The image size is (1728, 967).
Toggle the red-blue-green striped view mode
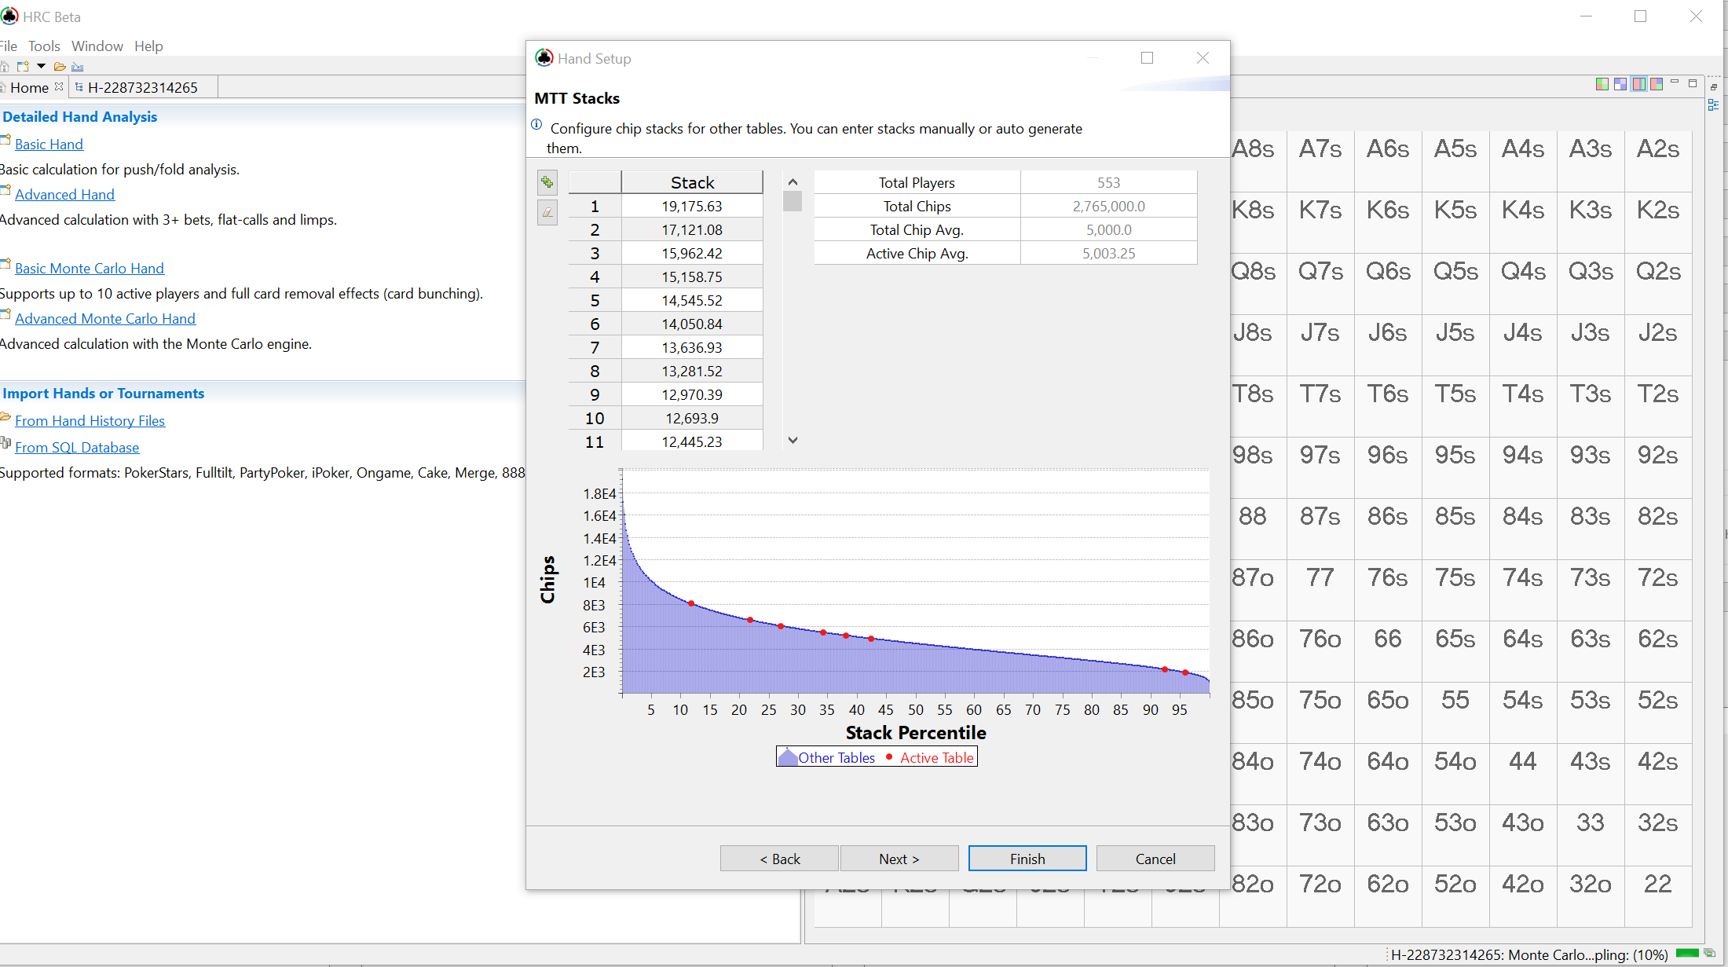1638,84
